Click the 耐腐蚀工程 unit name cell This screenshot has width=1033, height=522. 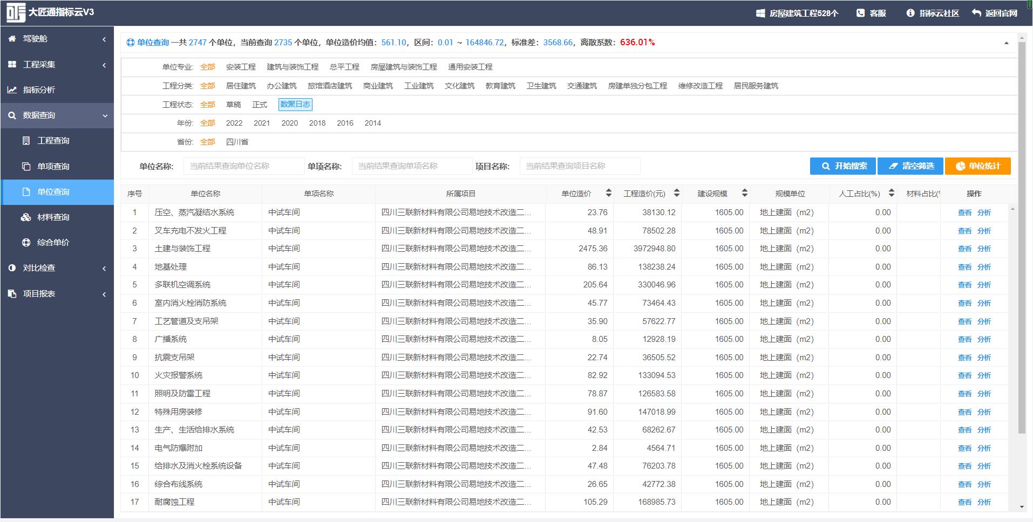(x=206, y=502)
